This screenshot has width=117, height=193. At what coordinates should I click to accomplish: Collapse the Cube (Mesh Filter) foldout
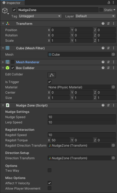(3, 48)
